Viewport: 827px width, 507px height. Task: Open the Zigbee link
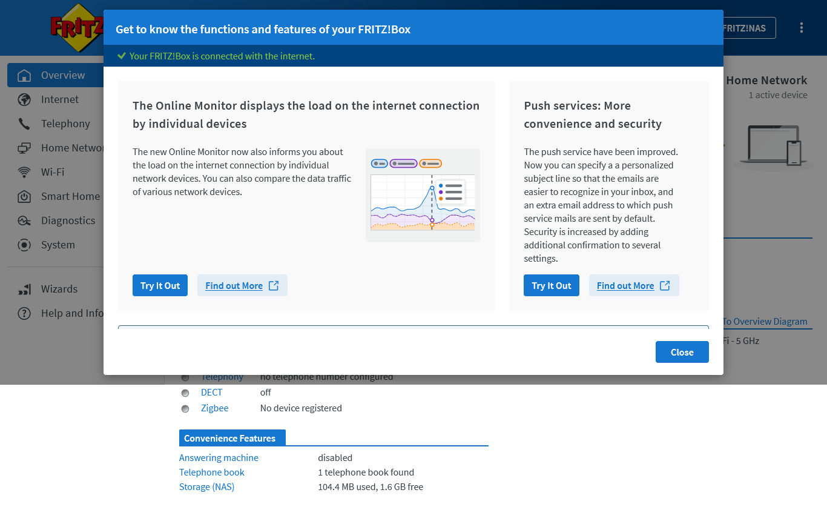point(215,408)
